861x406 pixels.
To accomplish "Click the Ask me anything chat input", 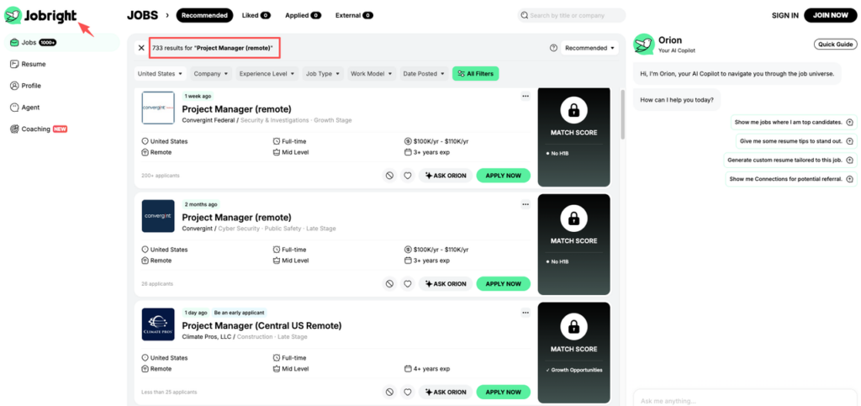I will tap(745, 398).
